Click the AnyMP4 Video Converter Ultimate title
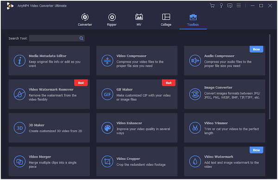 tap(42, 6)
